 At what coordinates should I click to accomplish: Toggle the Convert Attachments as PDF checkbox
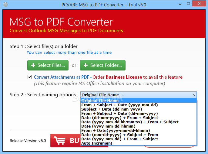29,77
